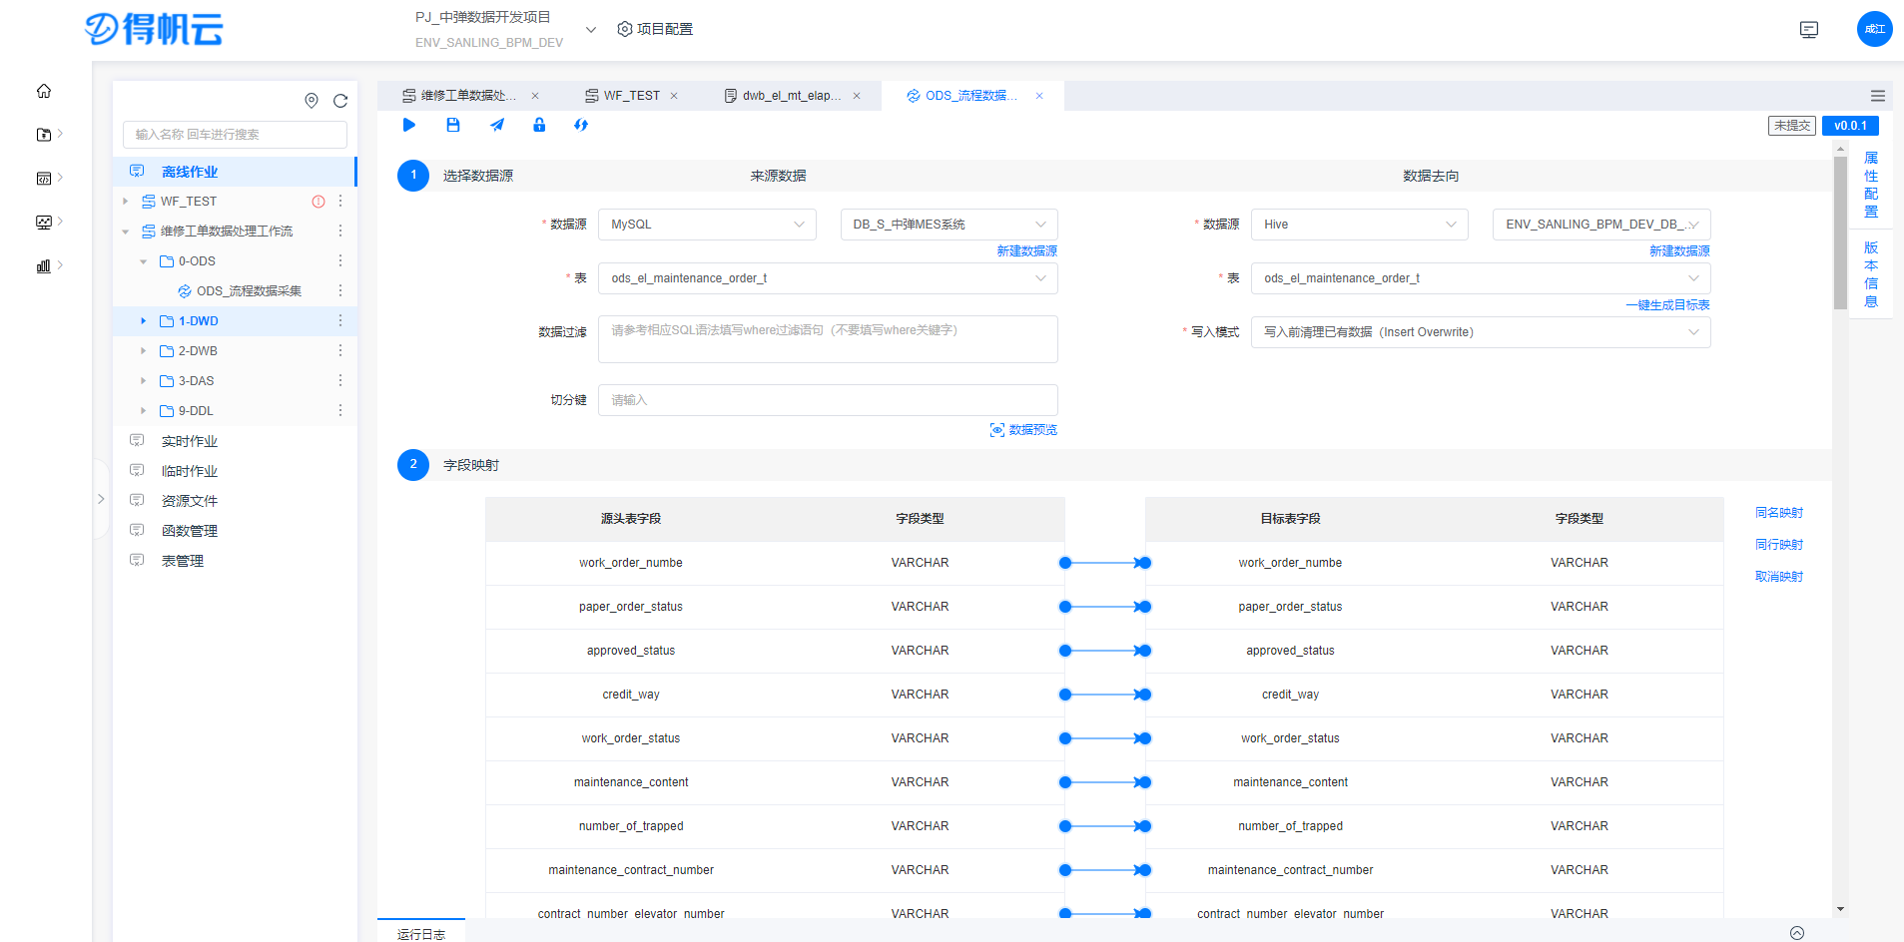The image size is (1904, 942).
Task: Open 版本信息 side tab
Action: (x=1871, y=274)
